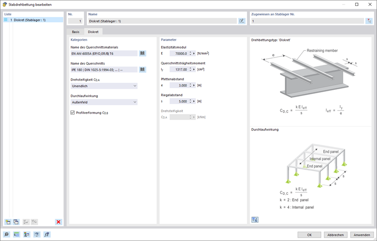Viewport: 377px width, 241px height.
Task: Click the 'Restraining member' diagram image
Action: pyautogui.click(x=310, y=73)
